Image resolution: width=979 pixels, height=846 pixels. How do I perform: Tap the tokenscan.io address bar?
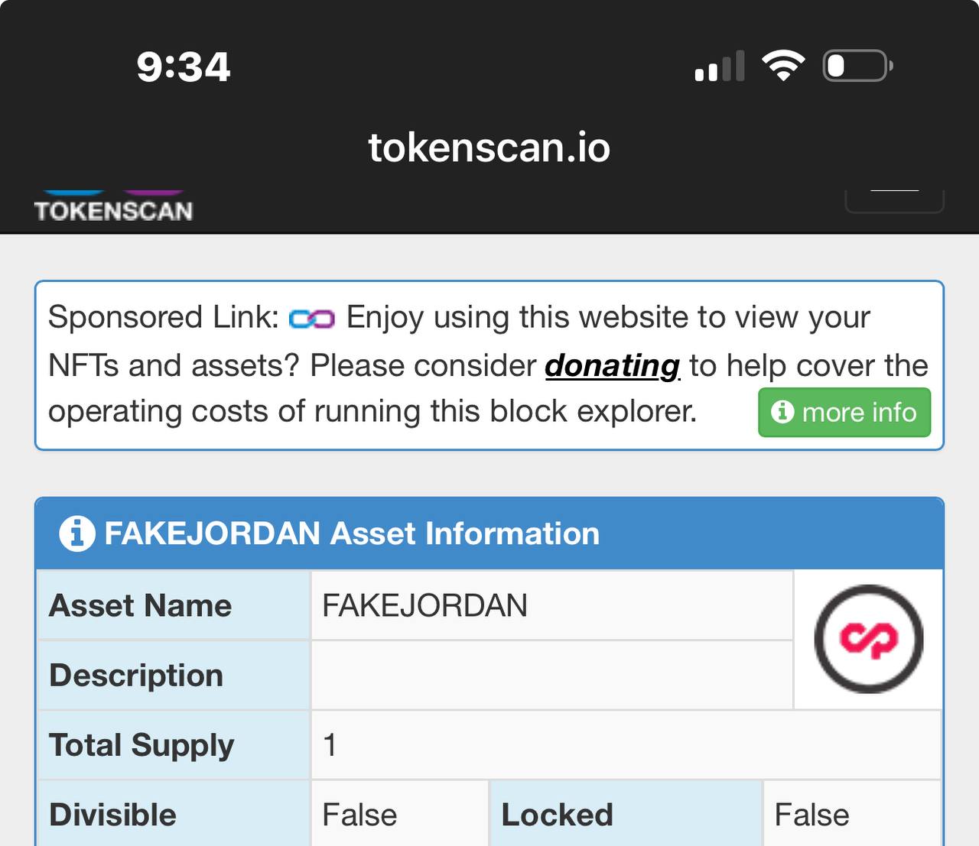coord(489,147)
